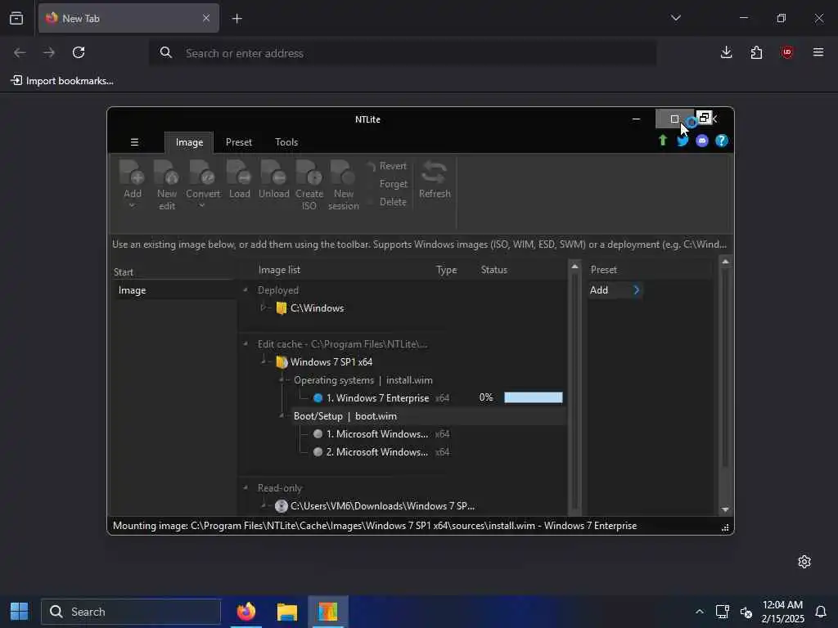Click the Delete button
Viewport: 838px width, 628px height.
pos(393,202)
